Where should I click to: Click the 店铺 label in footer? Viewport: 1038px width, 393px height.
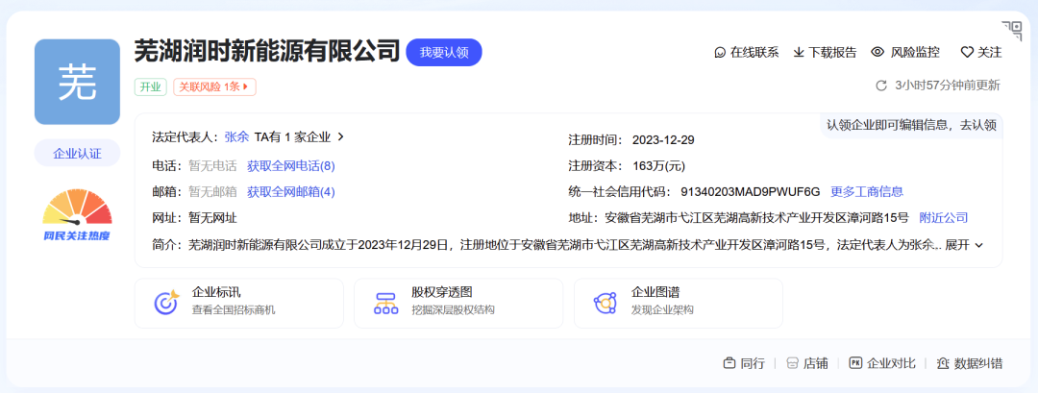pos(816,363)
